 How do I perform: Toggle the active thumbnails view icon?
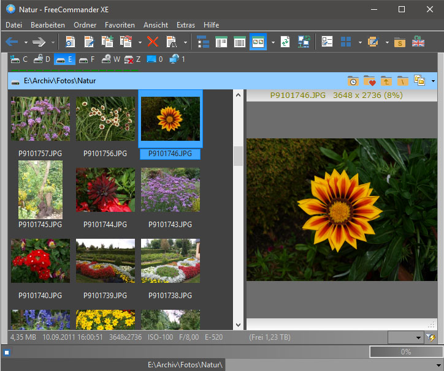click(258, 42)
